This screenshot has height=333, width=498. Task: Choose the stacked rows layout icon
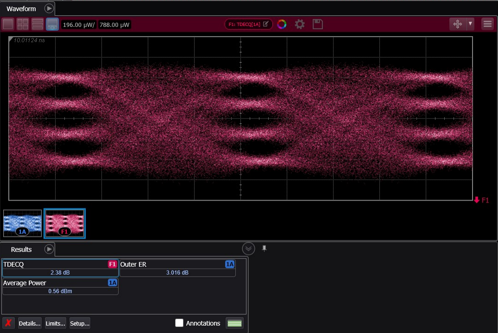38,24
